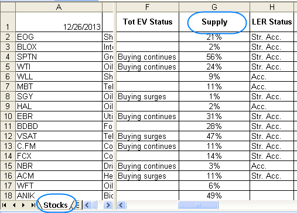The image size is (297, 213).
Task: Click the Supply header cell
Action: 214,22
